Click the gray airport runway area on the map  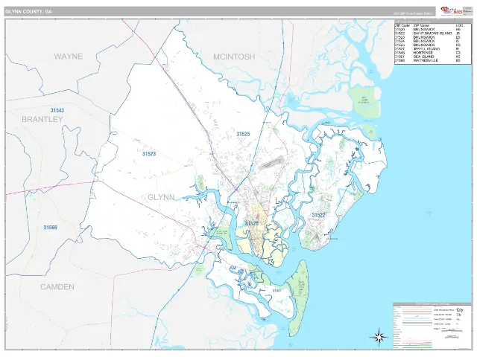[271, 163]
